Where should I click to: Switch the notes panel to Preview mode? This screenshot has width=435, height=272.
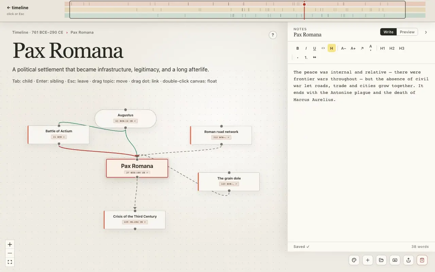click(407, 32)
